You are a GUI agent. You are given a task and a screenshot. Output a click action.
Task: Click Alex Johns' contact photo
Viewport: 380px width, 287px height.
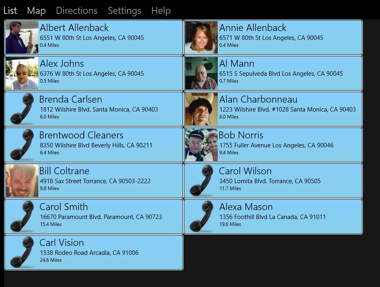pos(22,73)
